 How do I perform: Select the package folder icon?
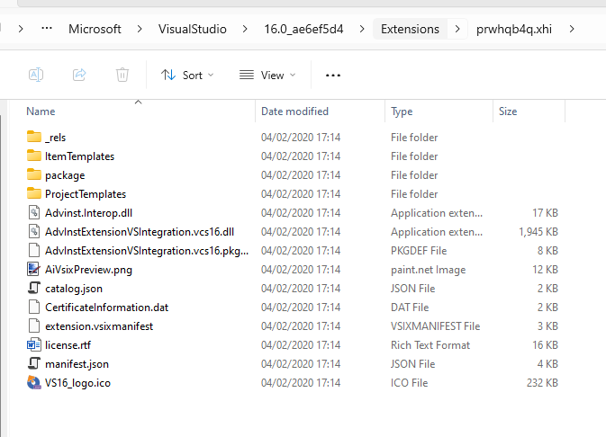[x=34, y=174]
